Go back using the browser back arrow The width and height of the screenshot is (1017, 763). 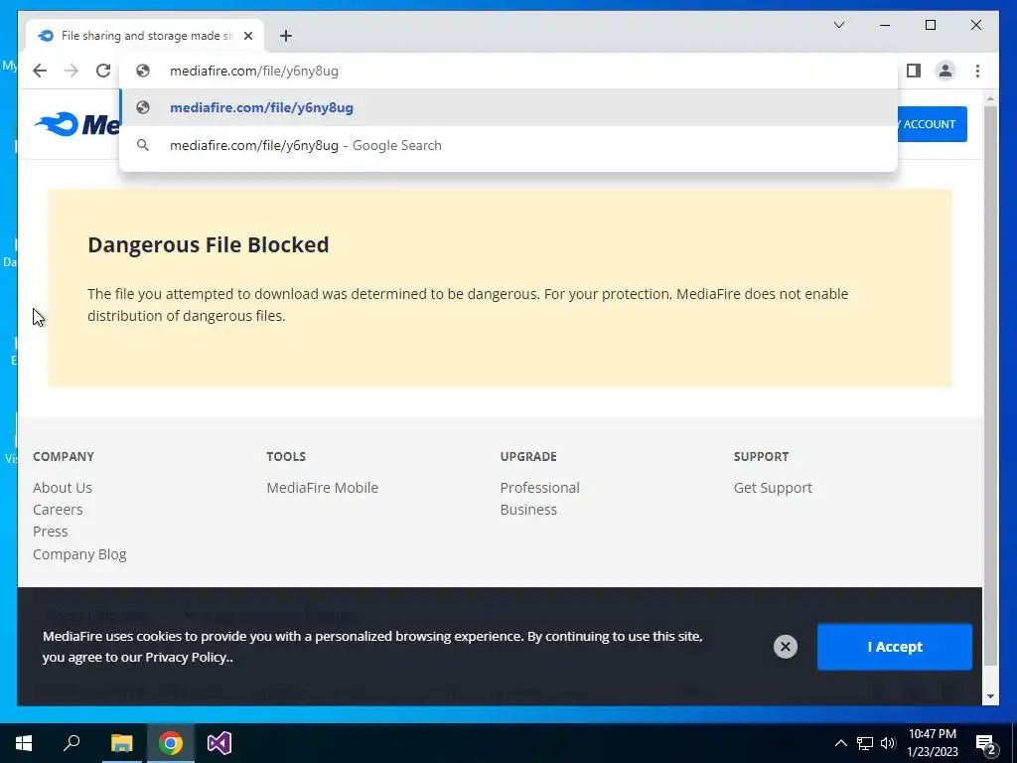40,71
